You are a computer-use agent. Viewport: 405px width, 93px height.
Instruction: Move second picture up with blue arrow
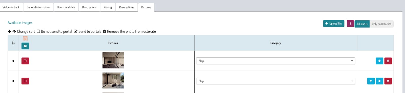(371, 81)
